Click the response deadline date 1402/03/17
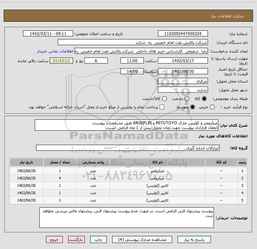The width and height of the screenshot is (257, 249). click(x=183, y=60)
